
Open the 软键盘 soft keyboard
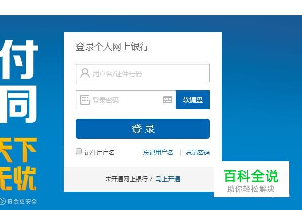[x=193, y=100]
